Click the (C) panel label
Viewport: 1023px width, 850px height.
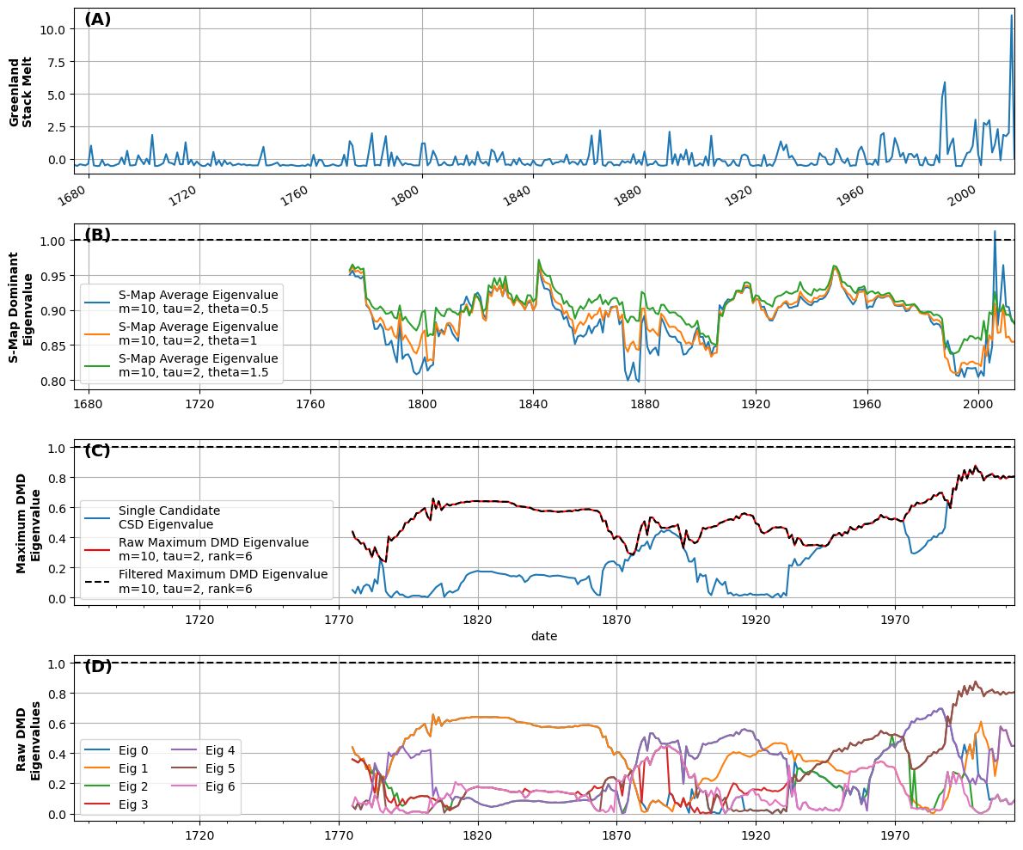pyautogui.click(x=97, y=451)
